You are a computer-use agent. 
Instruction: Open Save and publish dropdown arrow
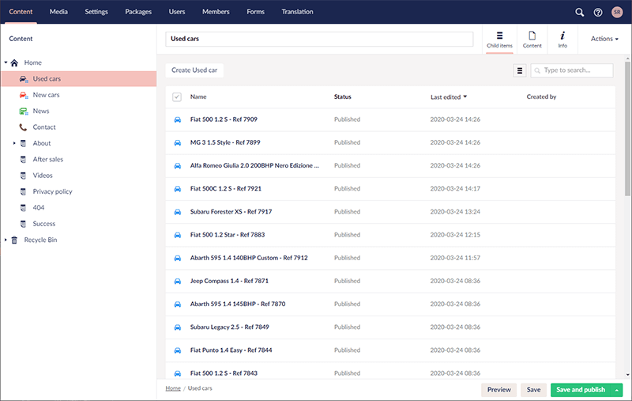coord(617,390)
